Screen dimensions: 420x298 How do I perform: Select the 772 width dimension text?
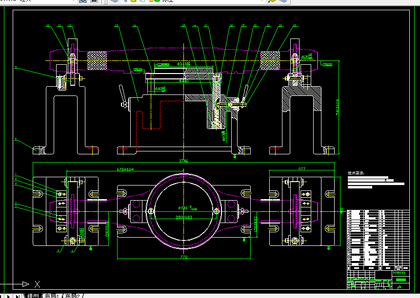coord(184,257)
